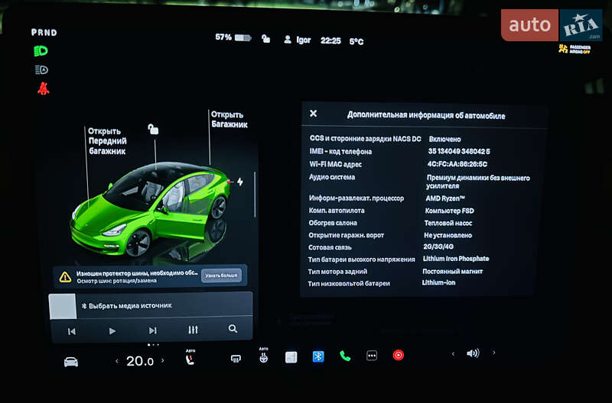Increase cabin temperature with right arrow
The image size is (612, 403).
tap(163, 360)
